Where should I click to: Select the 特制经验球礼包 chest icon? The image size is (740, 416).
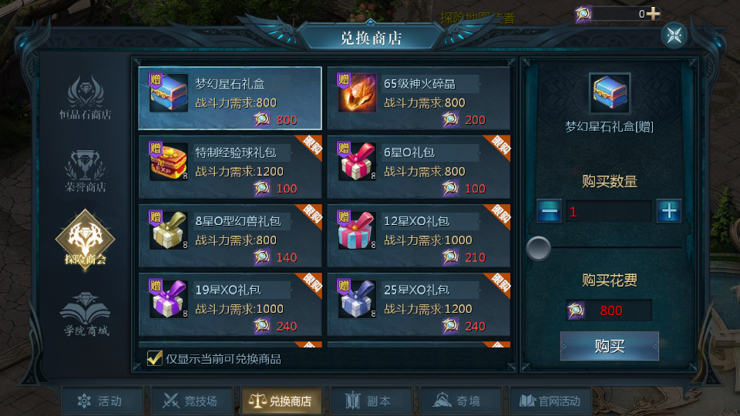click(169, 161)
